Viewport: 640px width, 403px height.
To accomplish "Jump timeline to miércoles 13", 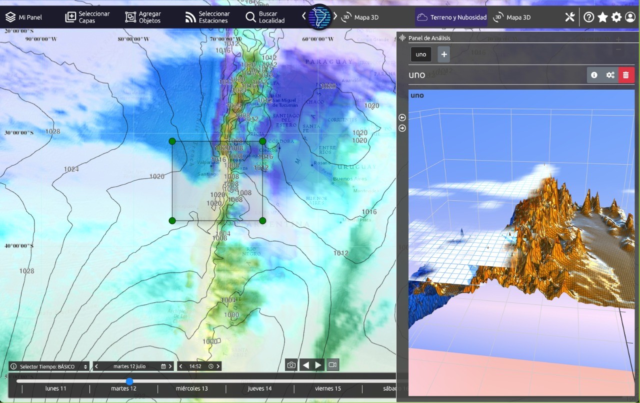I will pos(191,388).
